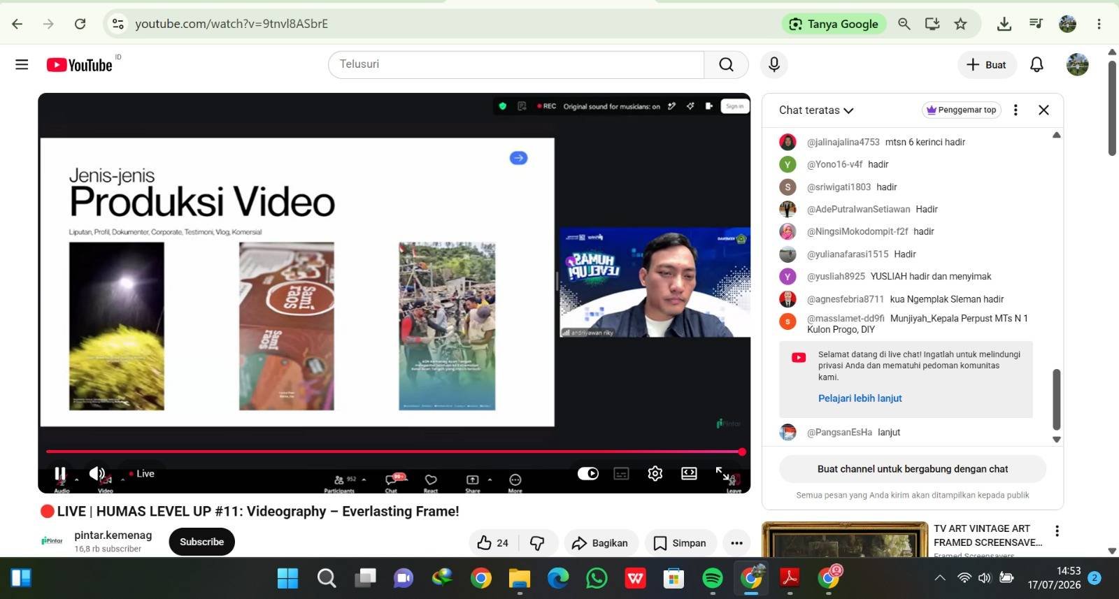Open video player settings gear
Image resolution: width=1119 pixels, height=599 pixels.
(655, 473)
